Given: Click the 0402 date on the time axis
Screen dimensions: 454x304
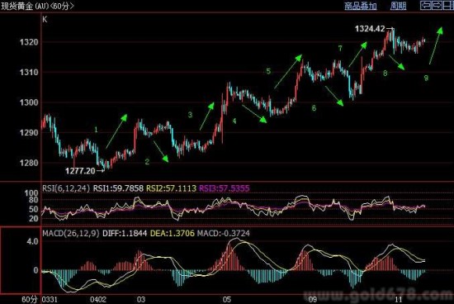Looking at the screenshot, I should [x=98, y=299].
